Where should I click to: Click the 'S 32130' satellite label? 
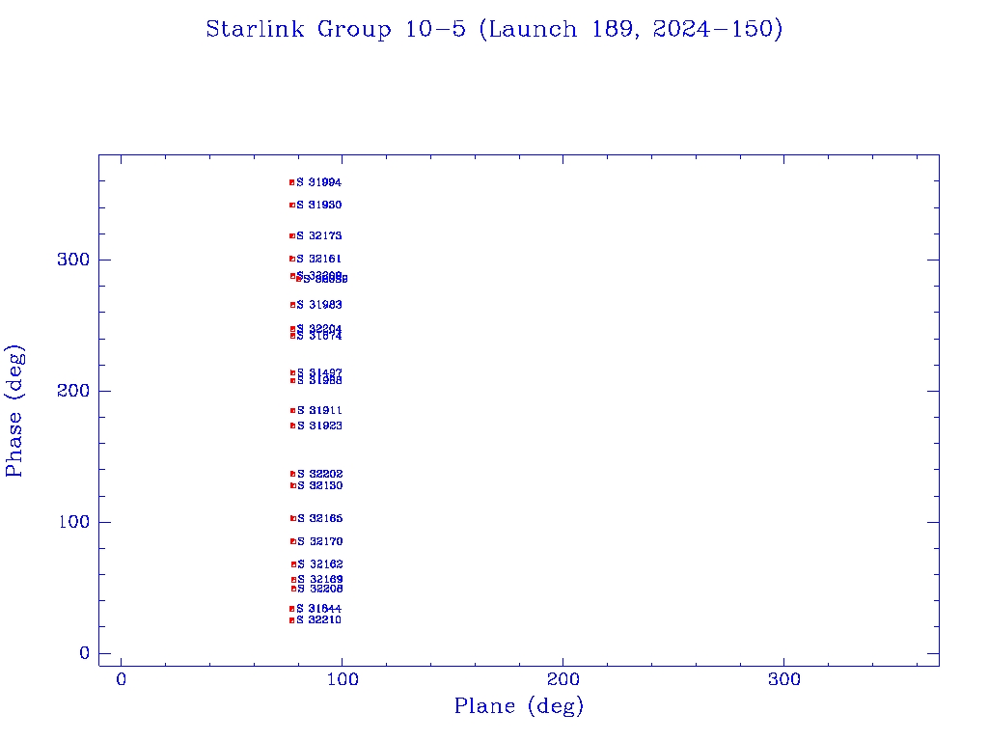tap(320, 486)
